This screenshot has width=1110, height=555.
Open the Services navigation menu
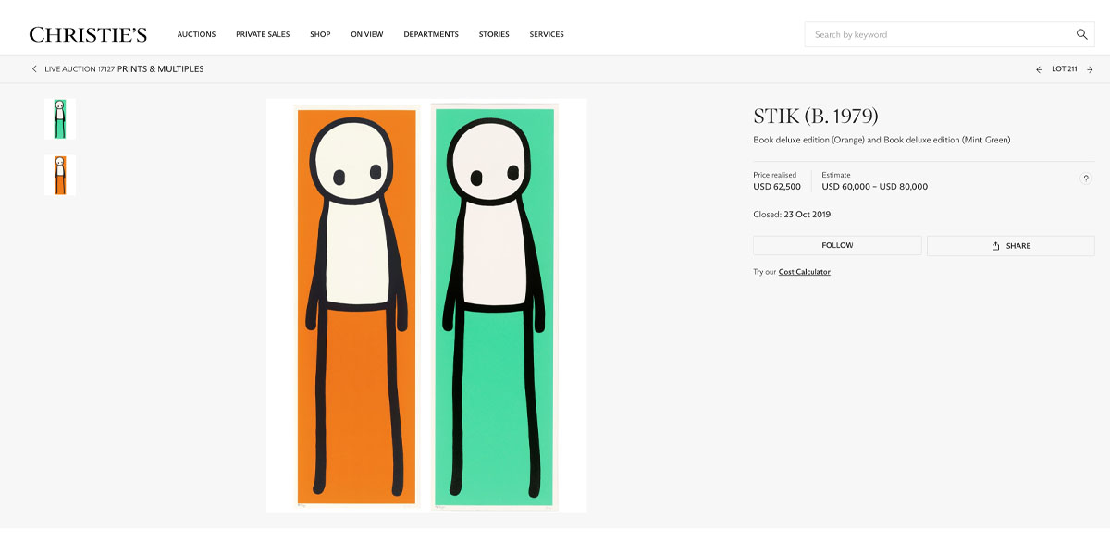pos(547,34)
